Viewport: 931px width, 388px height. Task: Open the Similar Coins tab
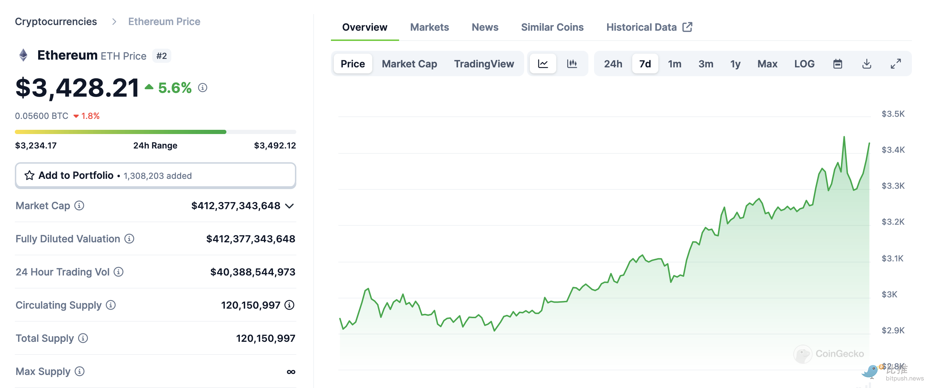pyautogui.click(x=552, y=27)
